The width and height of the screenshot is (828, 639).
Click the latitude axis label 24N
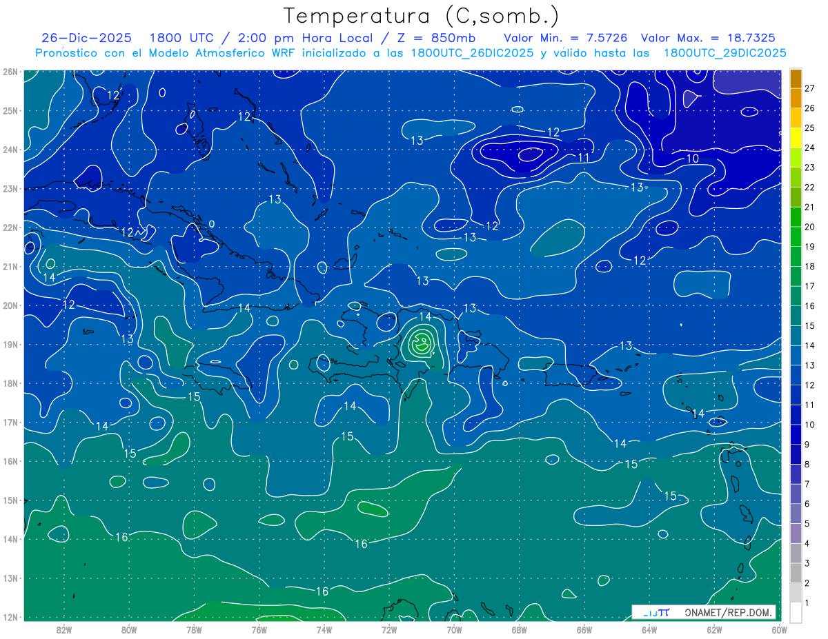10,150
